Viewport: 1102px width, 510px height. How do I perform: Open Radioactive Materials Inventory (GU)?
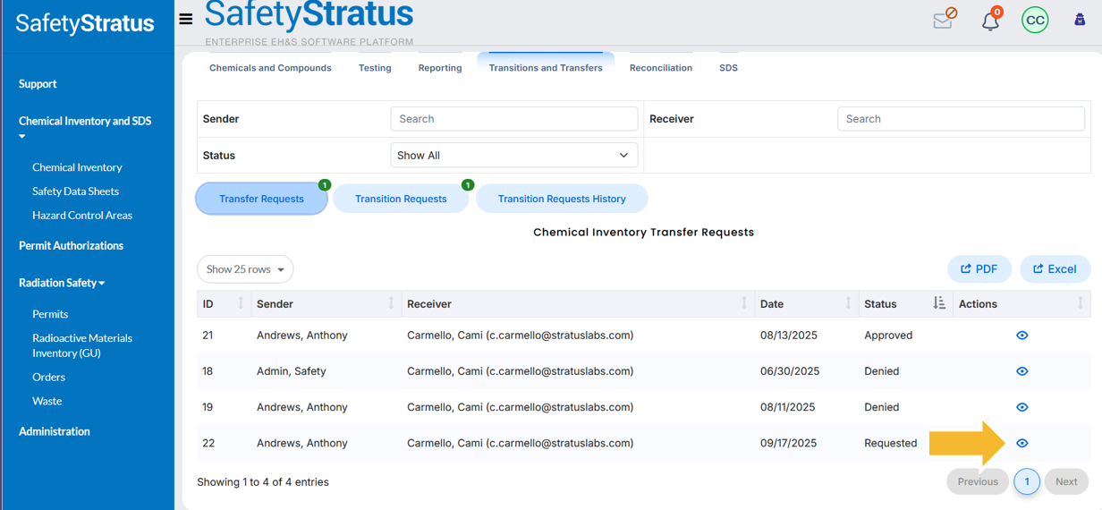pyautogui.click(x=82, y=345)
